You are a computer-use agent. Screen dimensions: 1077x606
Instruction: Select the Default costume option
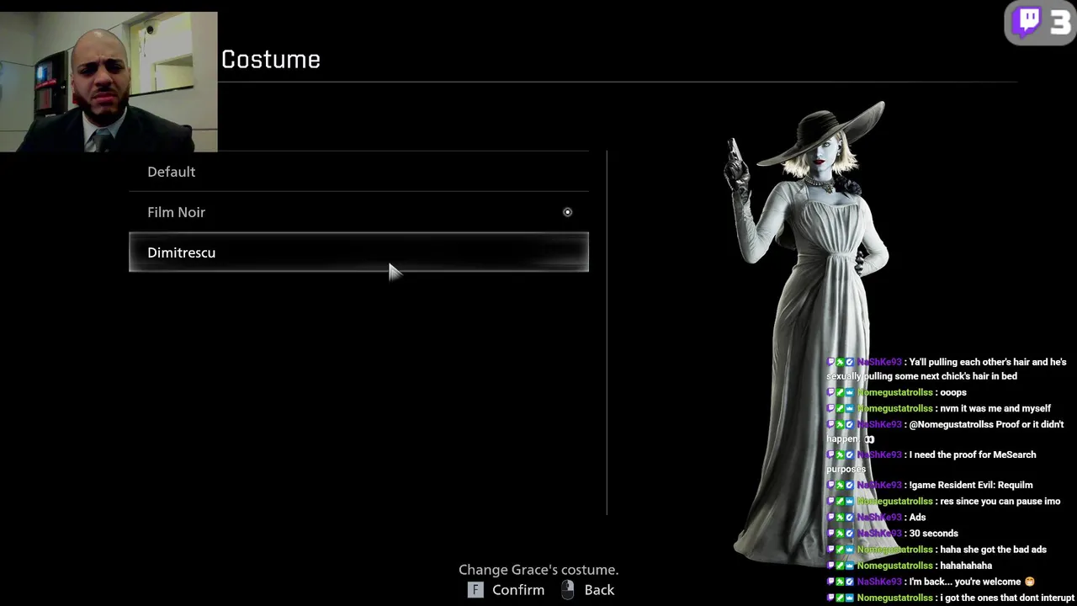[358, 172]
